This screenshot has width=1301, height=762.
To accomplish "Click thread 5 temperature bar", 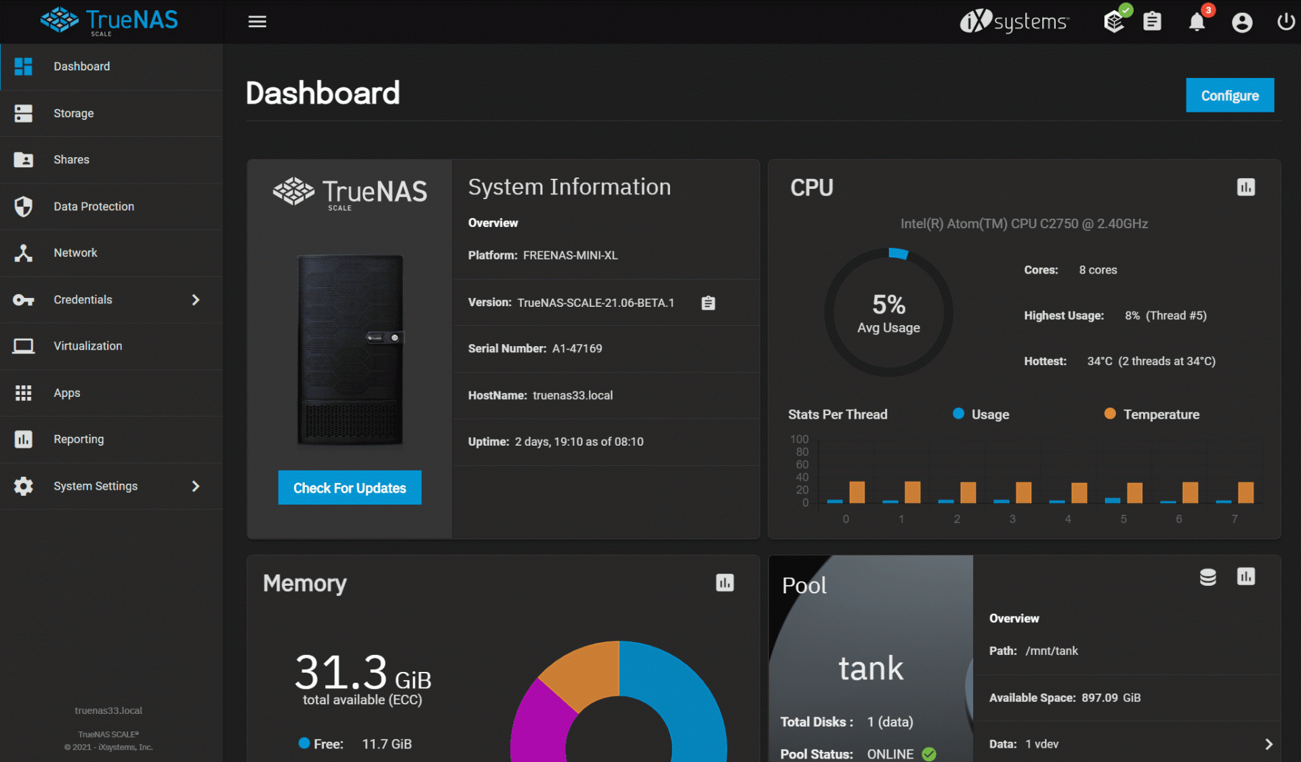I will [1134, 492].
